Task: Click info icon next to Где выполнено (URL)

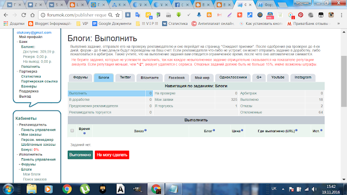Action: (x=297, y=130)
